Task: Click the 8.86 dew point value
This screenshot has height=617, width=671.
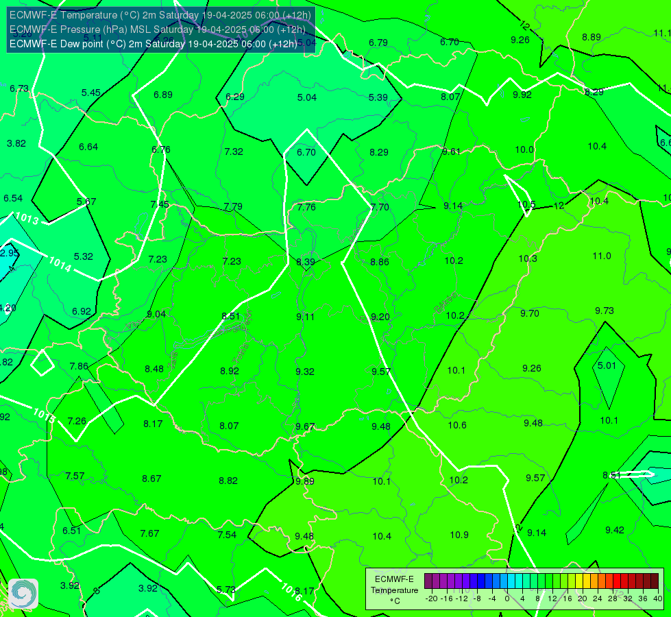Action: (380, 262)
